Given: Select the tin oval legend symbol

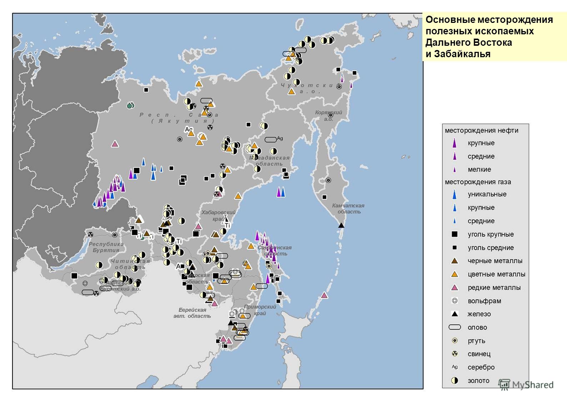Looking at the screenshot, I should coord(455,327).
